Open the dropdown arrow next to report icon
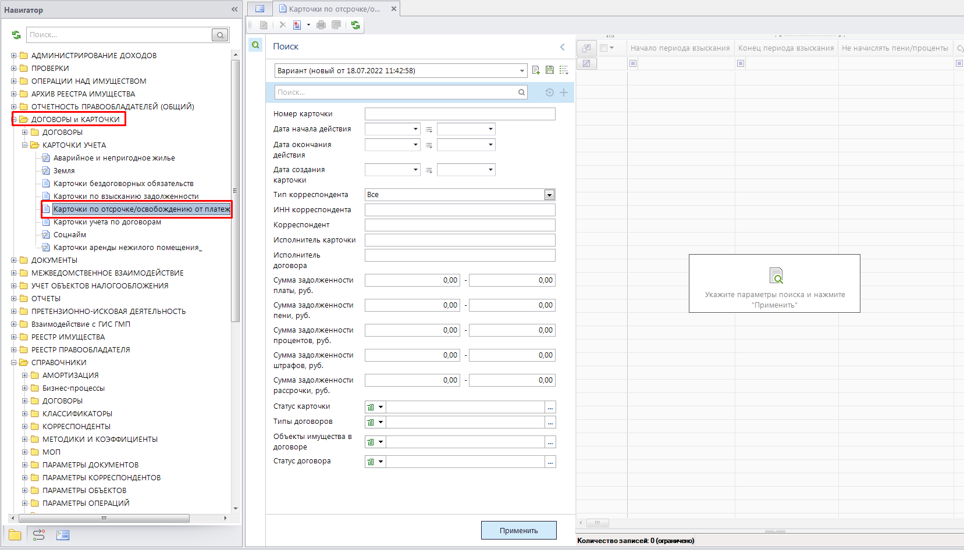964x550 pixels. pyautogui.click(x=308, y=25)
